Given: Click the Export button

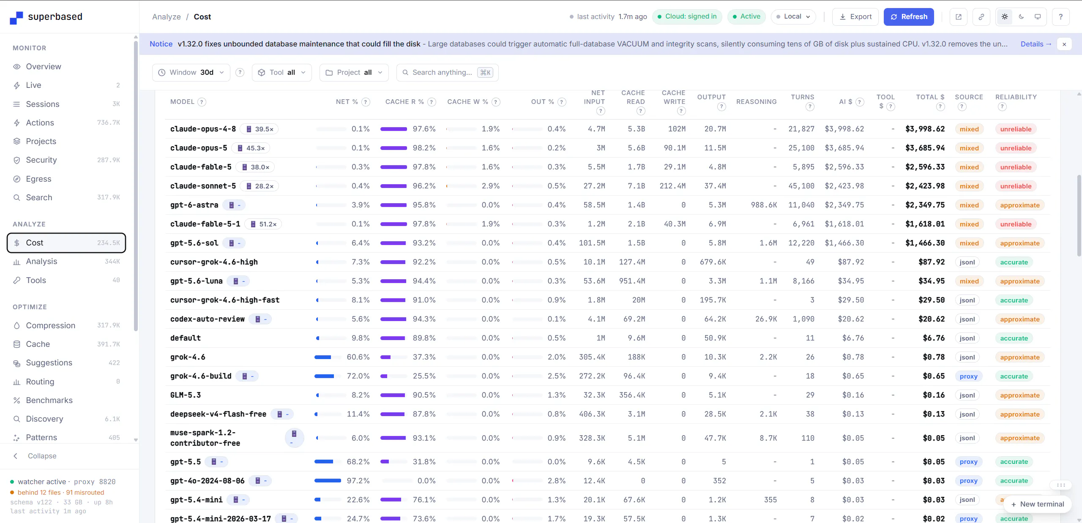Looking at the screenshot, I should [855, 17].
